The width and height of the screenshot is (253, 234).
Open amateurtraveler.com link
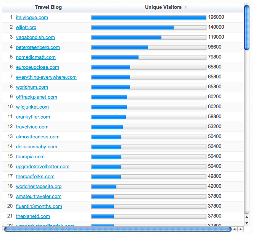(x=39, y=197)
